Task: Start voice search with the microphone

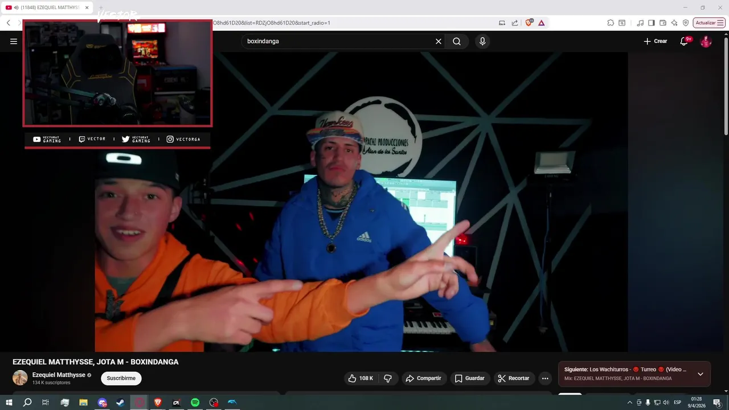Action: (482, 41)
